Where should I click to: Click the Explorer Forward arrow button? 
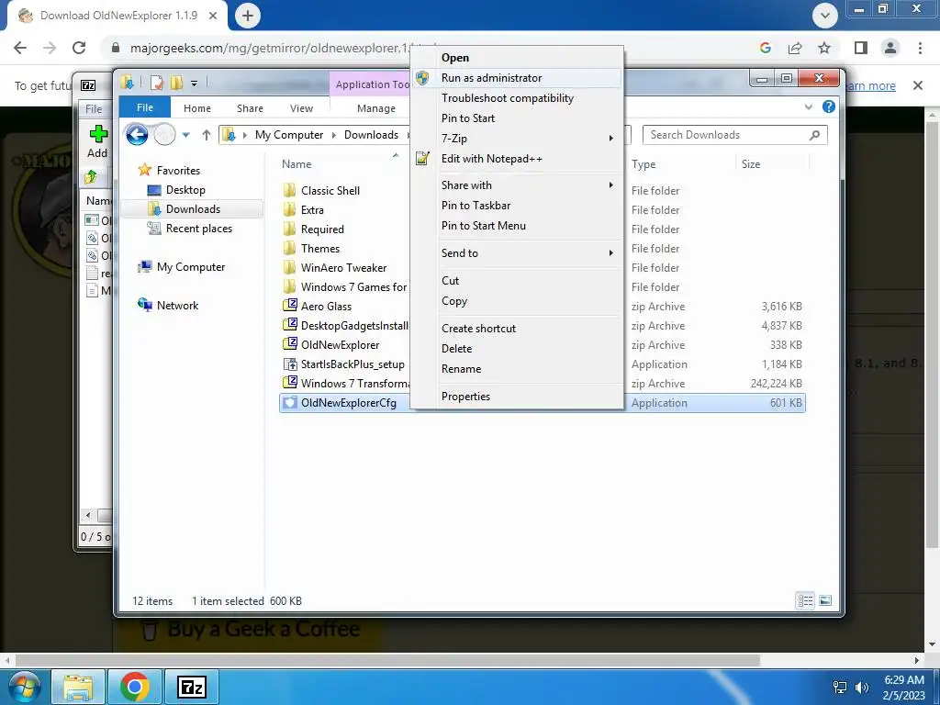(164, 135)
